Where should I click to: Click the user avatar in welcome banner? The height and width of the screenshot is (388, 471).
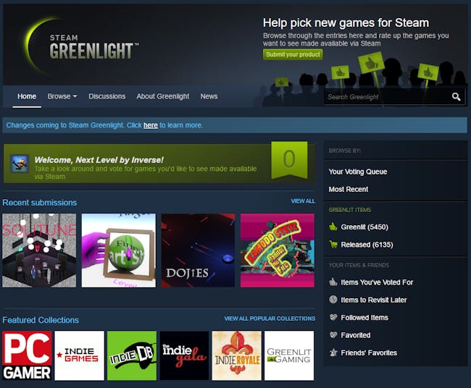[x=20, y=164]
